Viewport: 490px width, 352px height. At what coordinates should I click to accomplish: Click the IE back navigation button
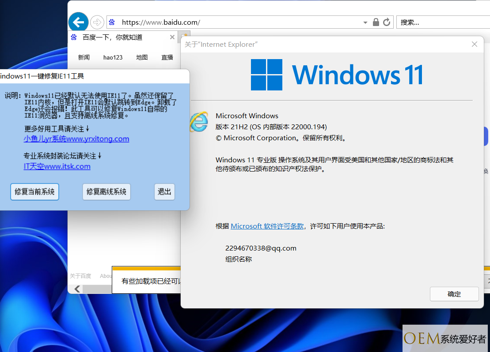click(x=78, y=22)
